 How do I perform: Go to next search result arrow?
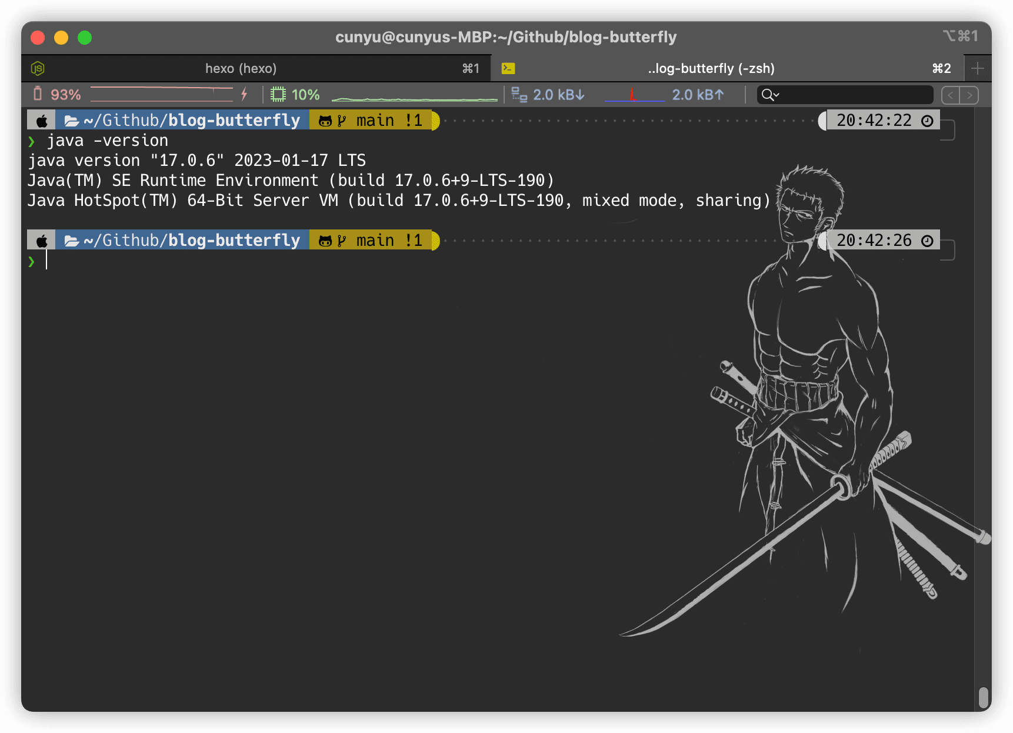969,95
